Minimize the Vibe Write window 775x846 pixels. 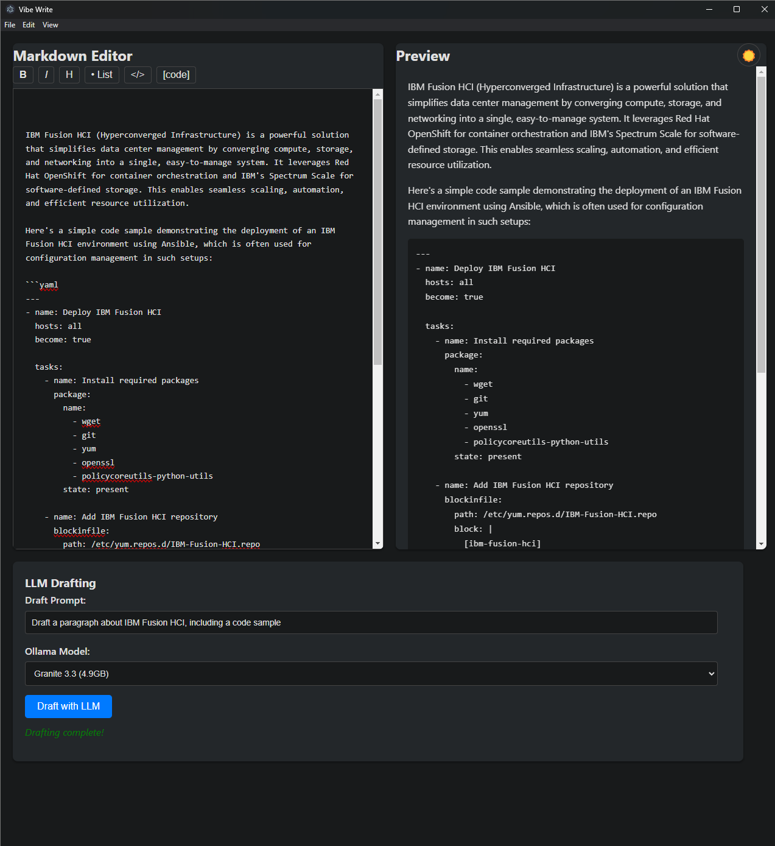(709, 9)
